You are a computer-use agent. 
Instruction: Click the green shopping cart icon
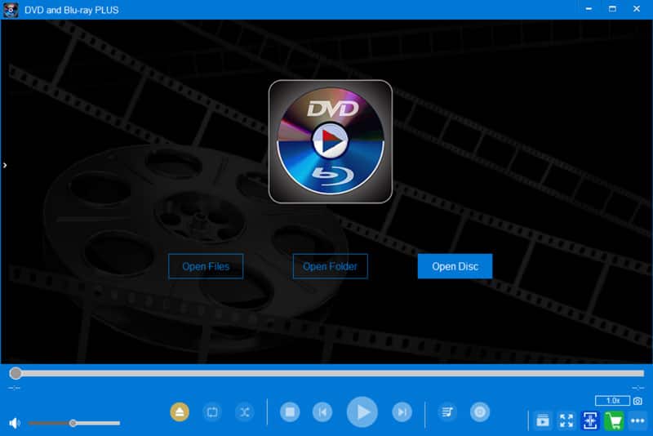[614, 420]
